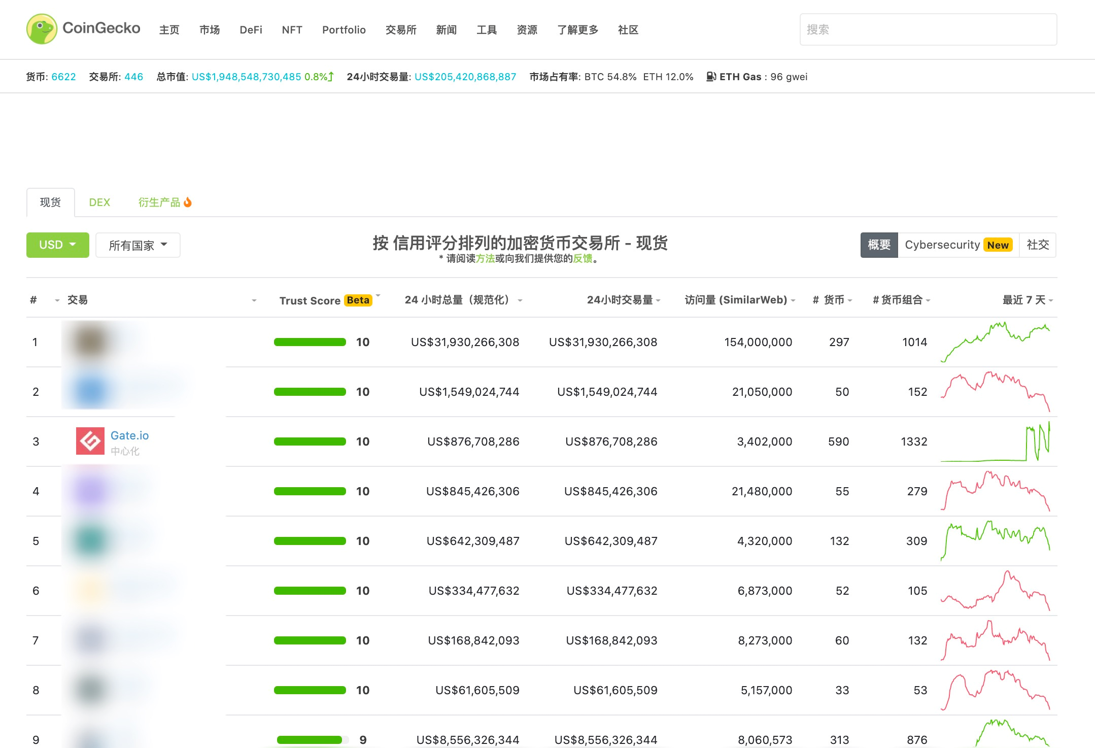Click the 反馈 feedback link
Image resolution: width=1095 pixels, height=748 pixels.
coord(582,259)
